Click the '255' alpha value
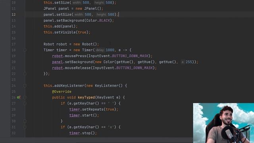254x143 pixels. [x=189, y=62]
